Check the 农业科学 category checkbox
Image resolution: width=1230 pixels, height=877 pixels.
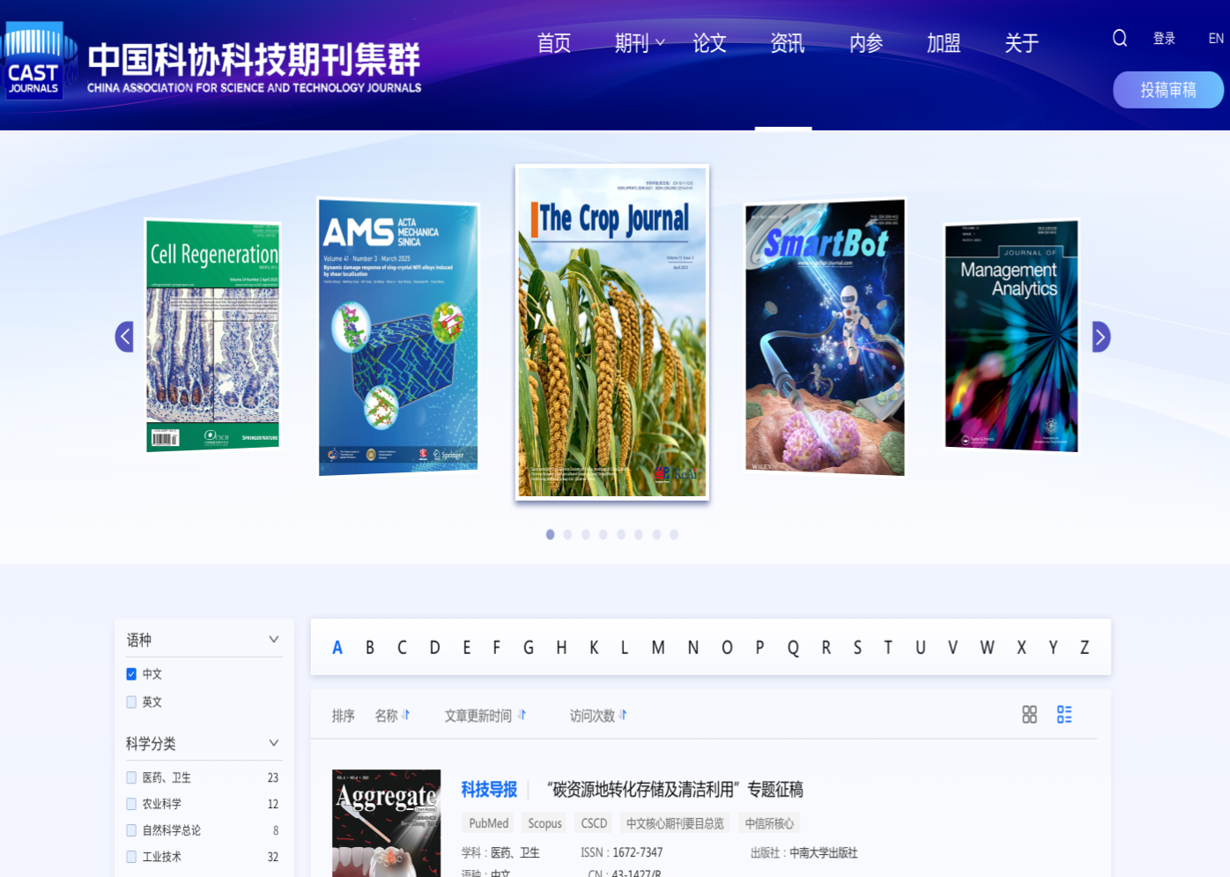131,804
